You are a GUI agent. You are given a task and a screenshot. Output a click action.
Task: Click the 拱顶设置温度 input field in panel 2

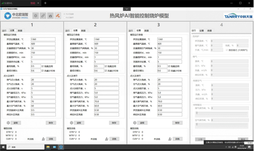coord(105,39)
